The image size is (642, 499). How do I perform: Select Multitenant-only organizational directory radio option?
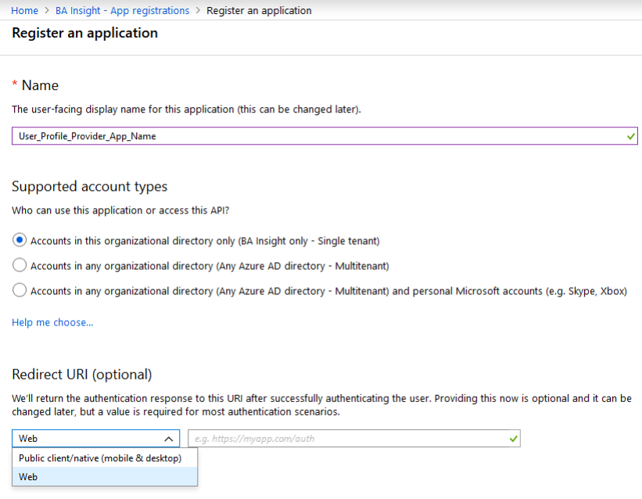click(x=20, y=265)
